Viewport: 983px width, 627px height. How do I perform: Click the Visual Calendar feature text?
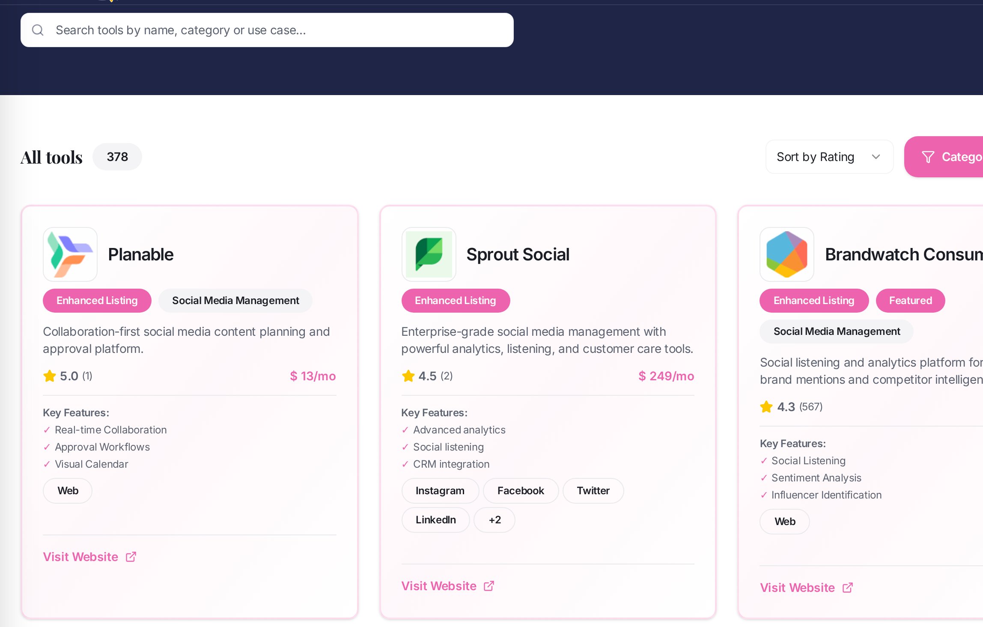[x=92, y=464]
